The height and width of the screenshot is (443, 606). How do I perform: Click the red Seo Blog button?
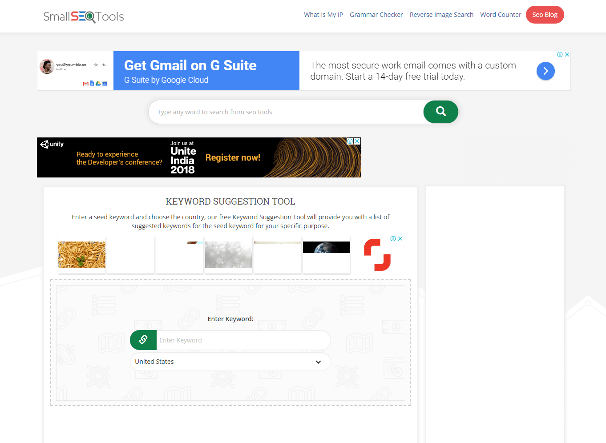tap(545, 14)
